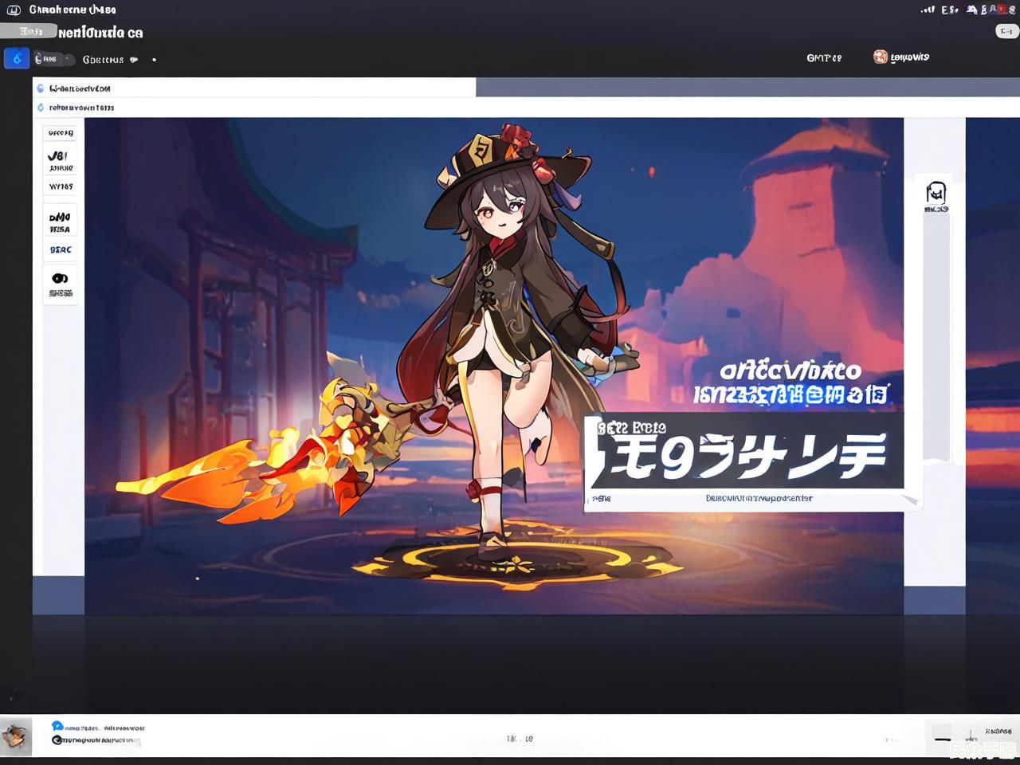
Task: Click the second row text under the address bar
Action: point(81,108)
